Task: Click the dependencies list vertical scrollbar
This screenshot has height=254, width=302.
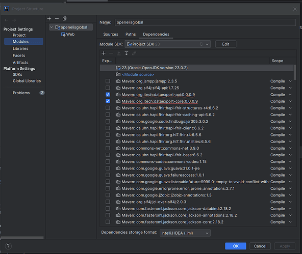Action: [x=295, y=72]
